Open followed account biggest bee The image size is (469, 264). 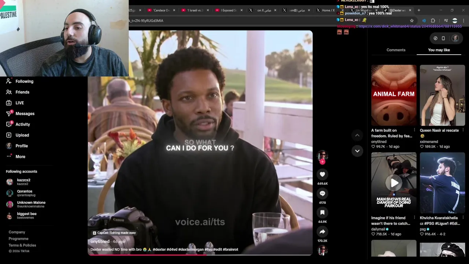(x=22, y=216)
